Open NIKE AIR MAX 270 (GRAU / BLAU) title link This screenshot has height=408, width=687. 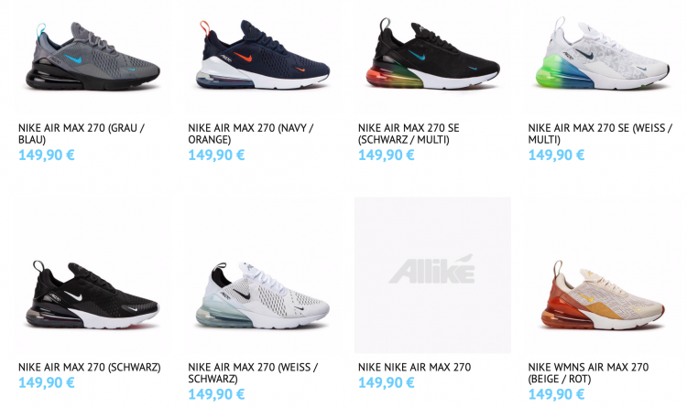(x=82, y=134)
